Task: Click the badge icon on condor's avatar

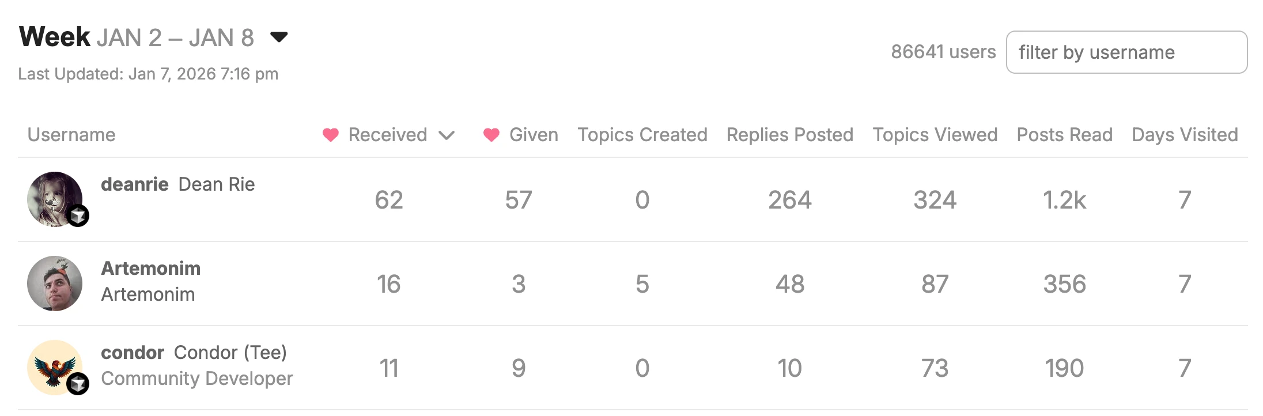Action: coord(78,384)
